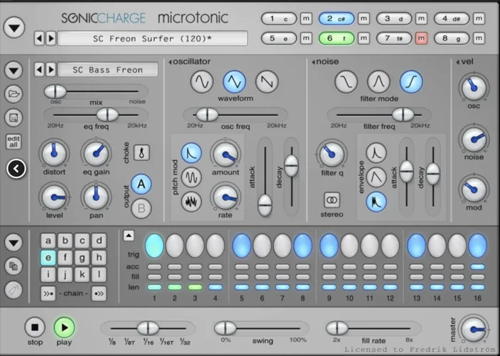Click the osc/noise mix slider handle
Screen dimensions: 500x356
[x=55, y=91]
